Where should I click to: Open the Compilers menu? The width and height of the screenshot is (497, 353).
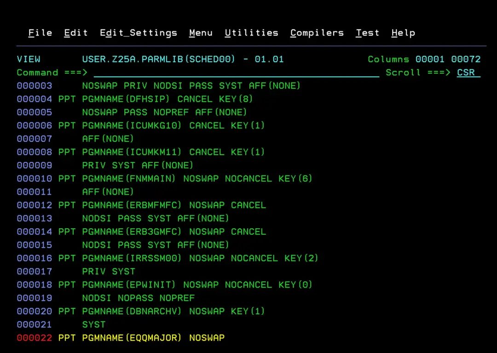click(317, 33)
